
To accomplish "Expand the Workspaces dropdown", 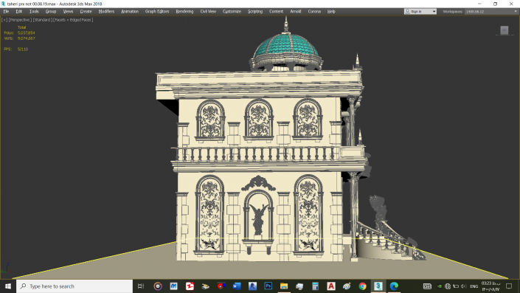I will 491,11.
